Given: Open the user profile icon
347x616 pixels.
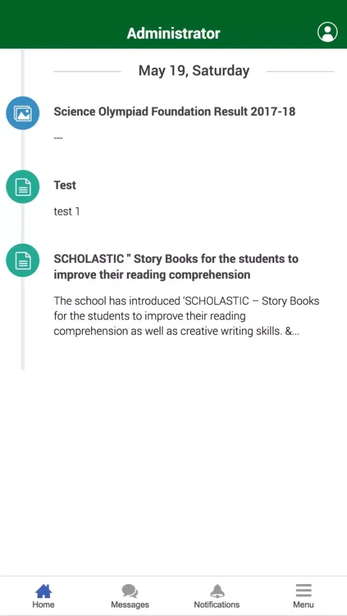Looking at the screenshot, I should tap(327, 32).
